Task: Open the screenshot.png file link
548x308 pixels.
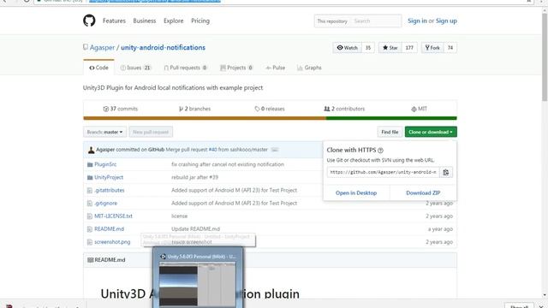Action: click(112, 242)
